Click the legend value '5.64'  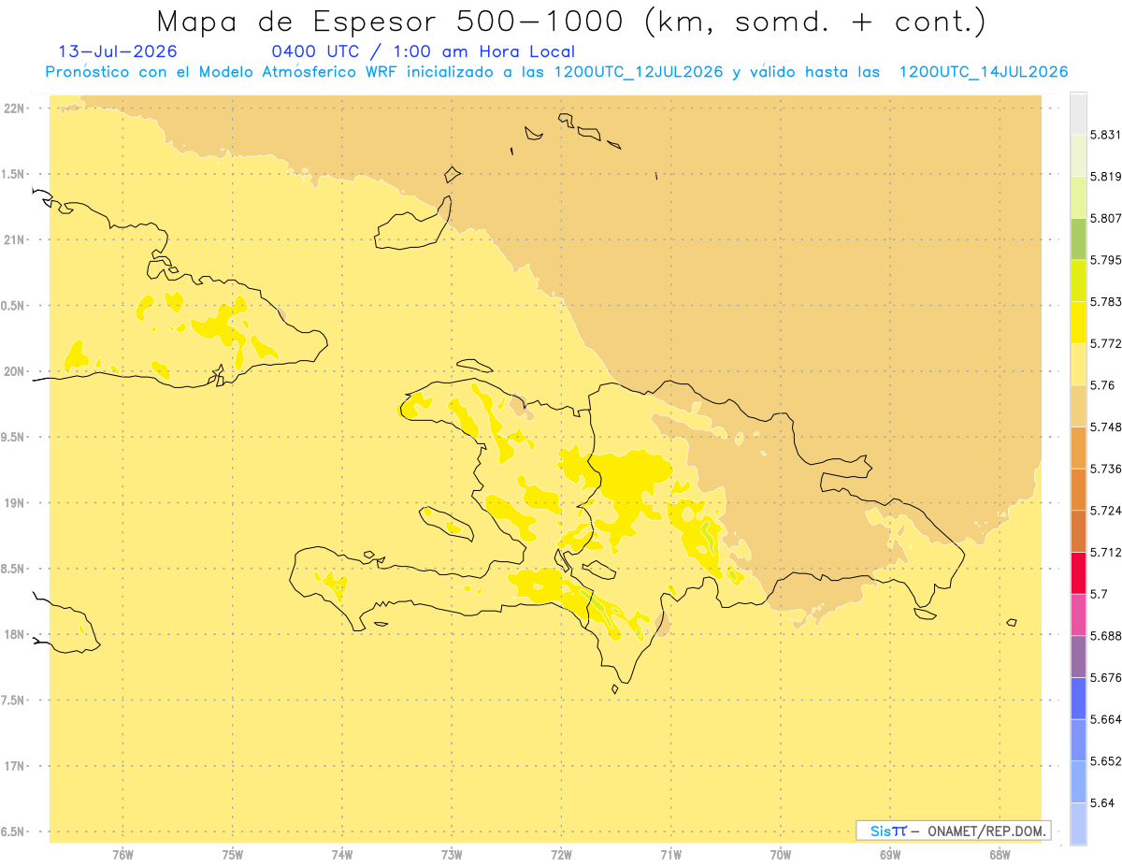(1102, 802)
